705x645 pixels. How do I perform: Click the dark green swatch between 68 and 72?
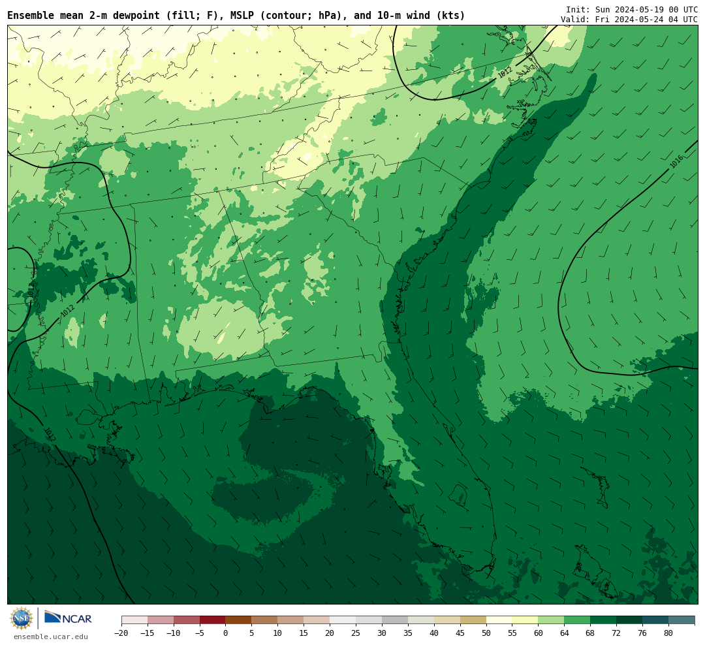click(603, 620)
